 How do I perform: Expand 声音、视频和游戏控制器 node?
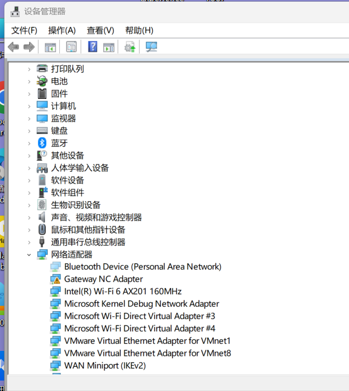tap(29, 218)
